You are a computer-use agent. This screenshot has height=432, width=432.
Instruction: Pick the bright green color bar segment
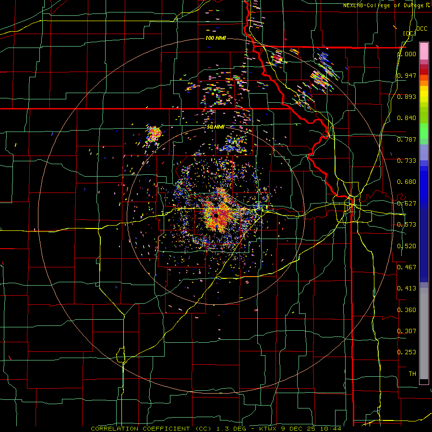click(424, 131)
